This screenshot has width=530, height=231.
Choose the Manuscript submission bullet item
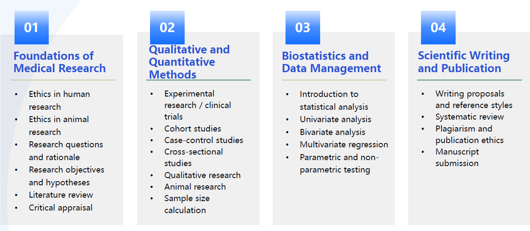[457, 158]
